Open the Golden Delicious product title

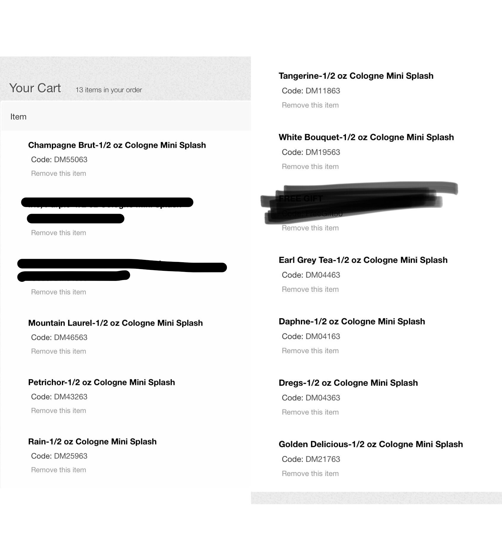pyautogui.click(x=371, y=444)
